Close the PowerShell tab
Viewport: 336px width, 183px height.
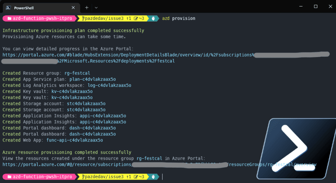[x=73, y=8]
